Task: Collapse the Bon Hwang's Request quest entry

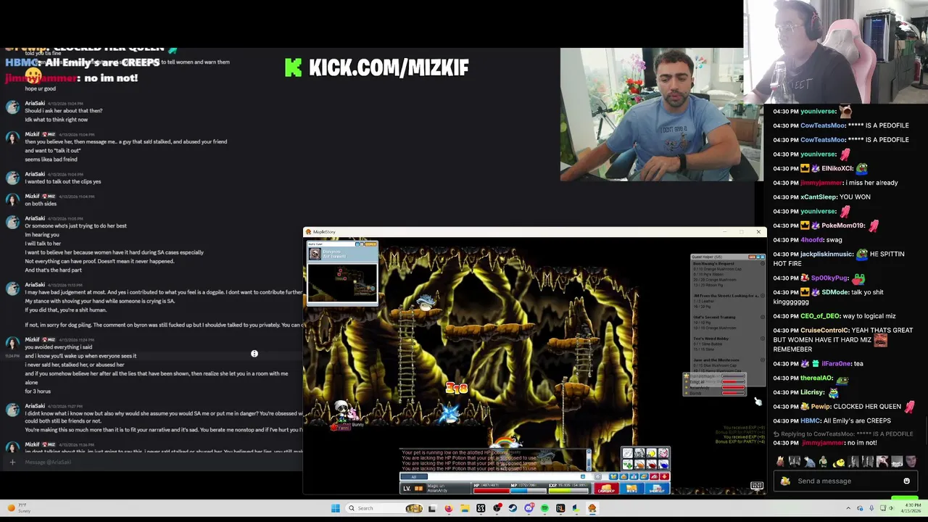Action: point(763,263)
